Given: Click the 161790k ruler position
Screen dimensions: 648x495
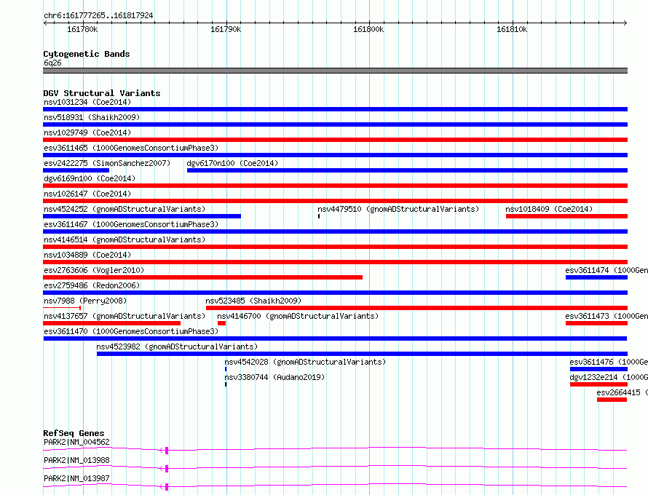Looking at the screenshot, I should tap(226, 29).
